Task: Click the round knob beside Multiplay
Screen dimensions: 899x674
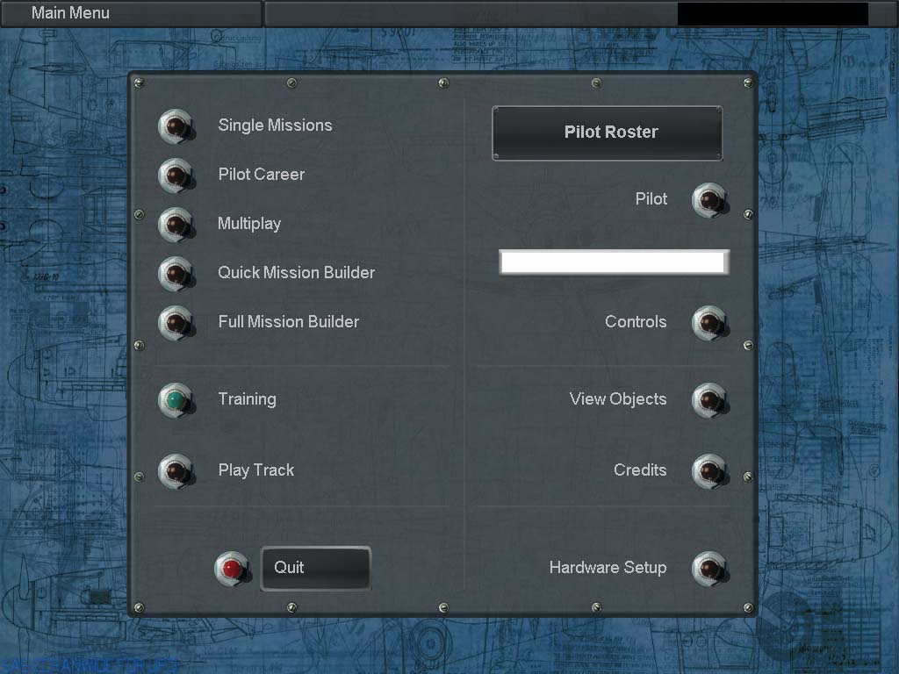Action: point(176,225)
